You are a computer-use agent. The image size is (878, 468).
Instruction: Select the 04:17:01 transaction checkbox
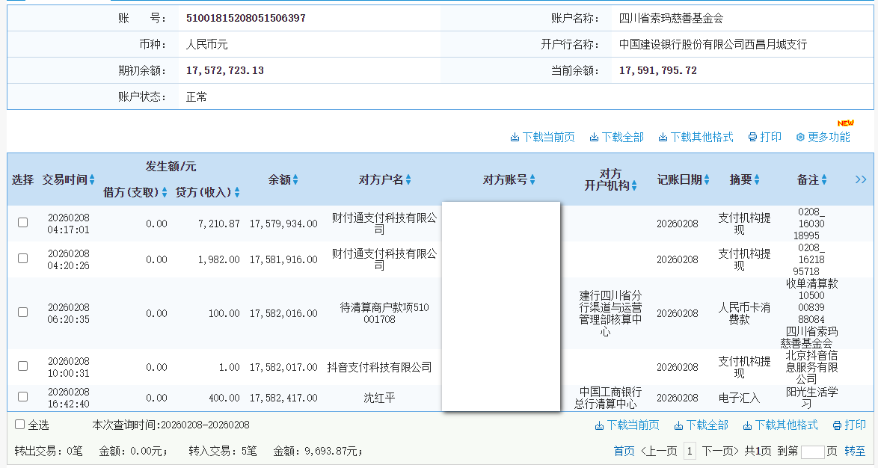[x=22, y=223]
